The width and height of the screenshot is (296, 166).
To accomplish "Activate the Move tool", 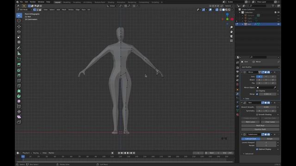I will (19, 27).
